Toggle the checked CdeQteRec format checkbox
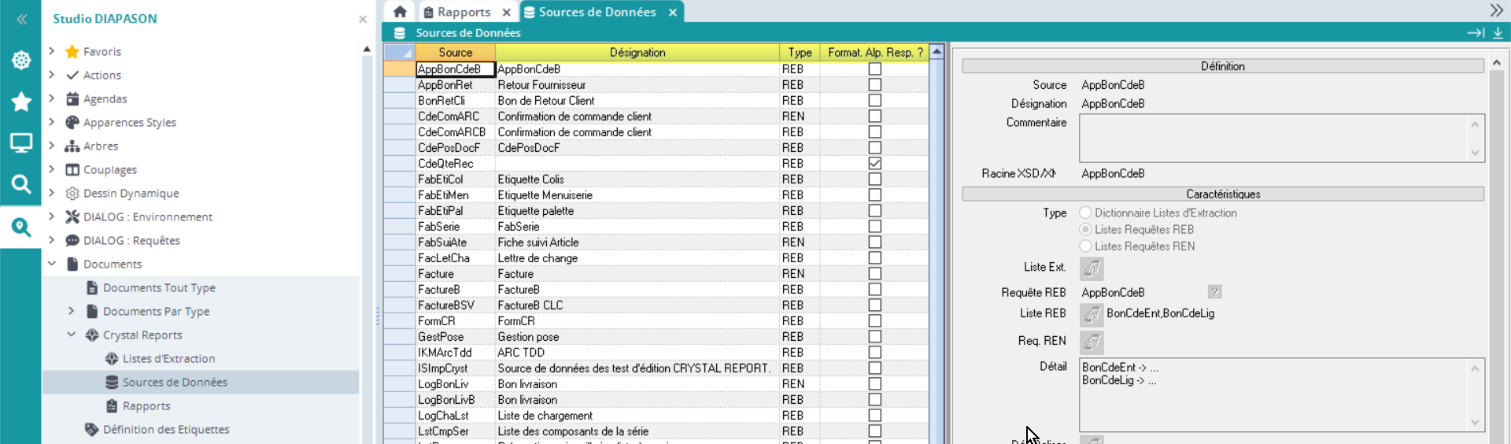 click(874, 164)
